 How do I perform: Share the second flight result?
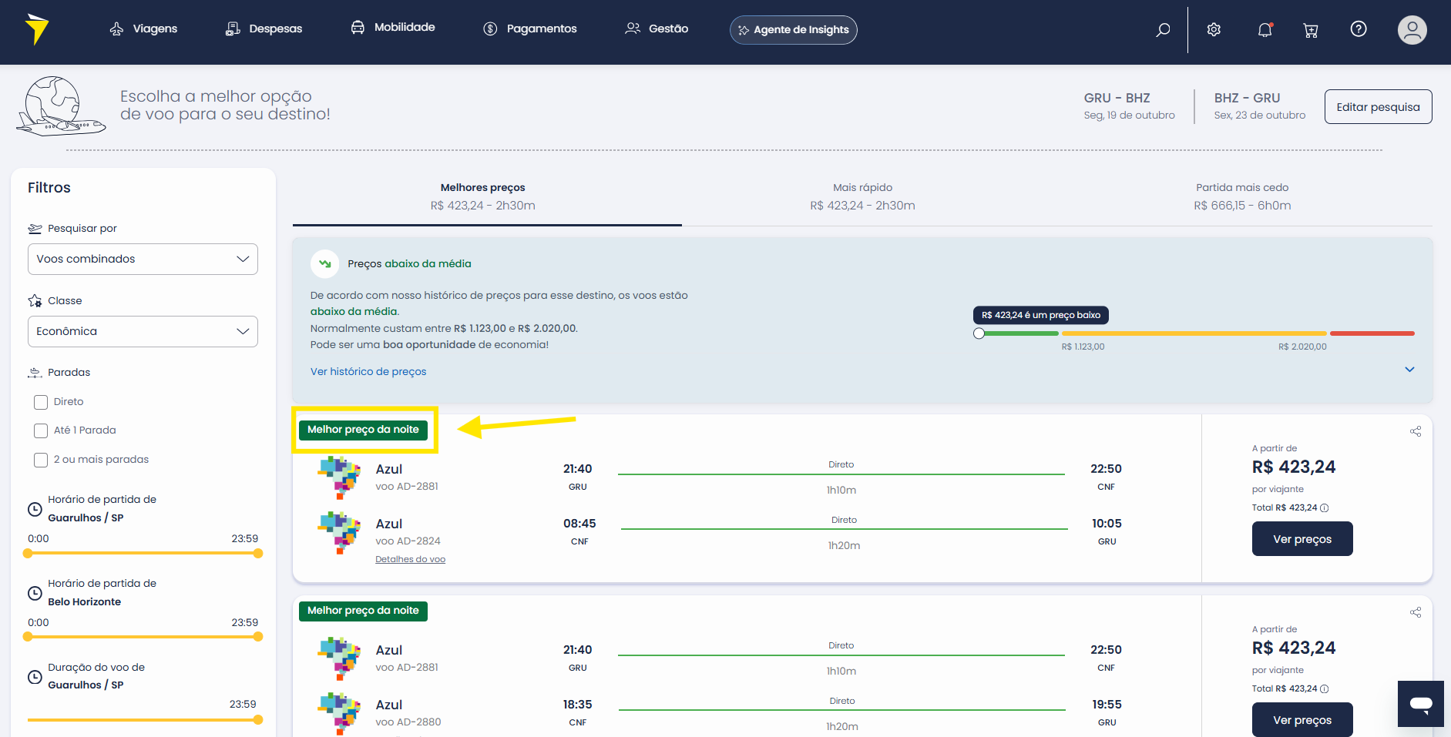click(1416, 612)
